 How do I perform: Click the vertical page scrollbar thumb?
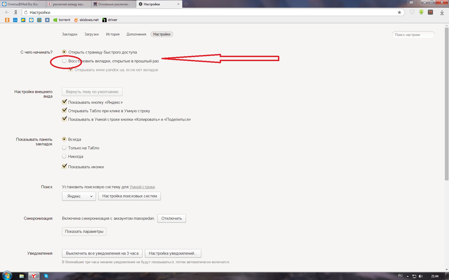pyautogui.click(x=447, y=104)
